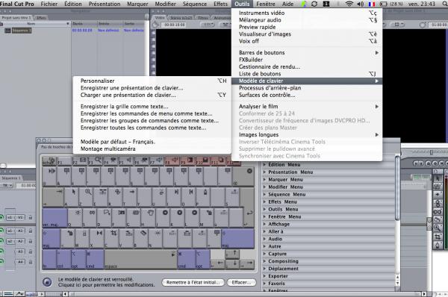Click the search-clear X on keyboard layout
The width and height of the screenshot is (448, 297).
(249, 171)
